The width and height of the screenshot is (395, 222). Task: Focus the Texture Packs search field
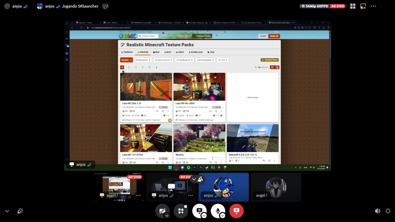149,36
